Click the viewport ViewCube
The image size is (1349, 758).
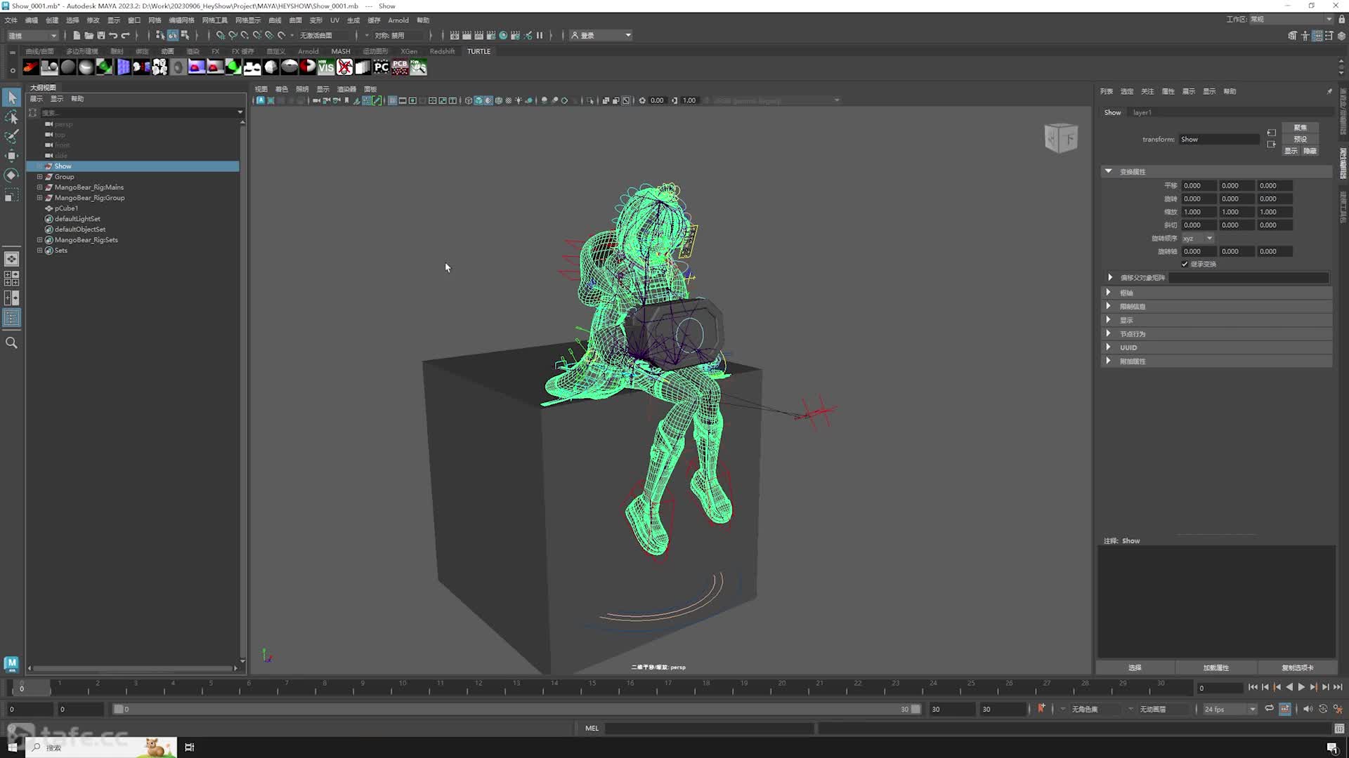pos(1061,138)
